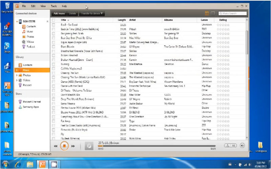
Task: Open the workspace folder on the desktop
Action: click(260, 147)
